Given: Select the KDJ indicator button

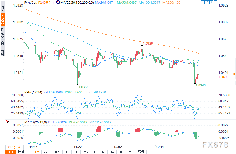Looking at the screenshot, I should (x=76, y=152).
